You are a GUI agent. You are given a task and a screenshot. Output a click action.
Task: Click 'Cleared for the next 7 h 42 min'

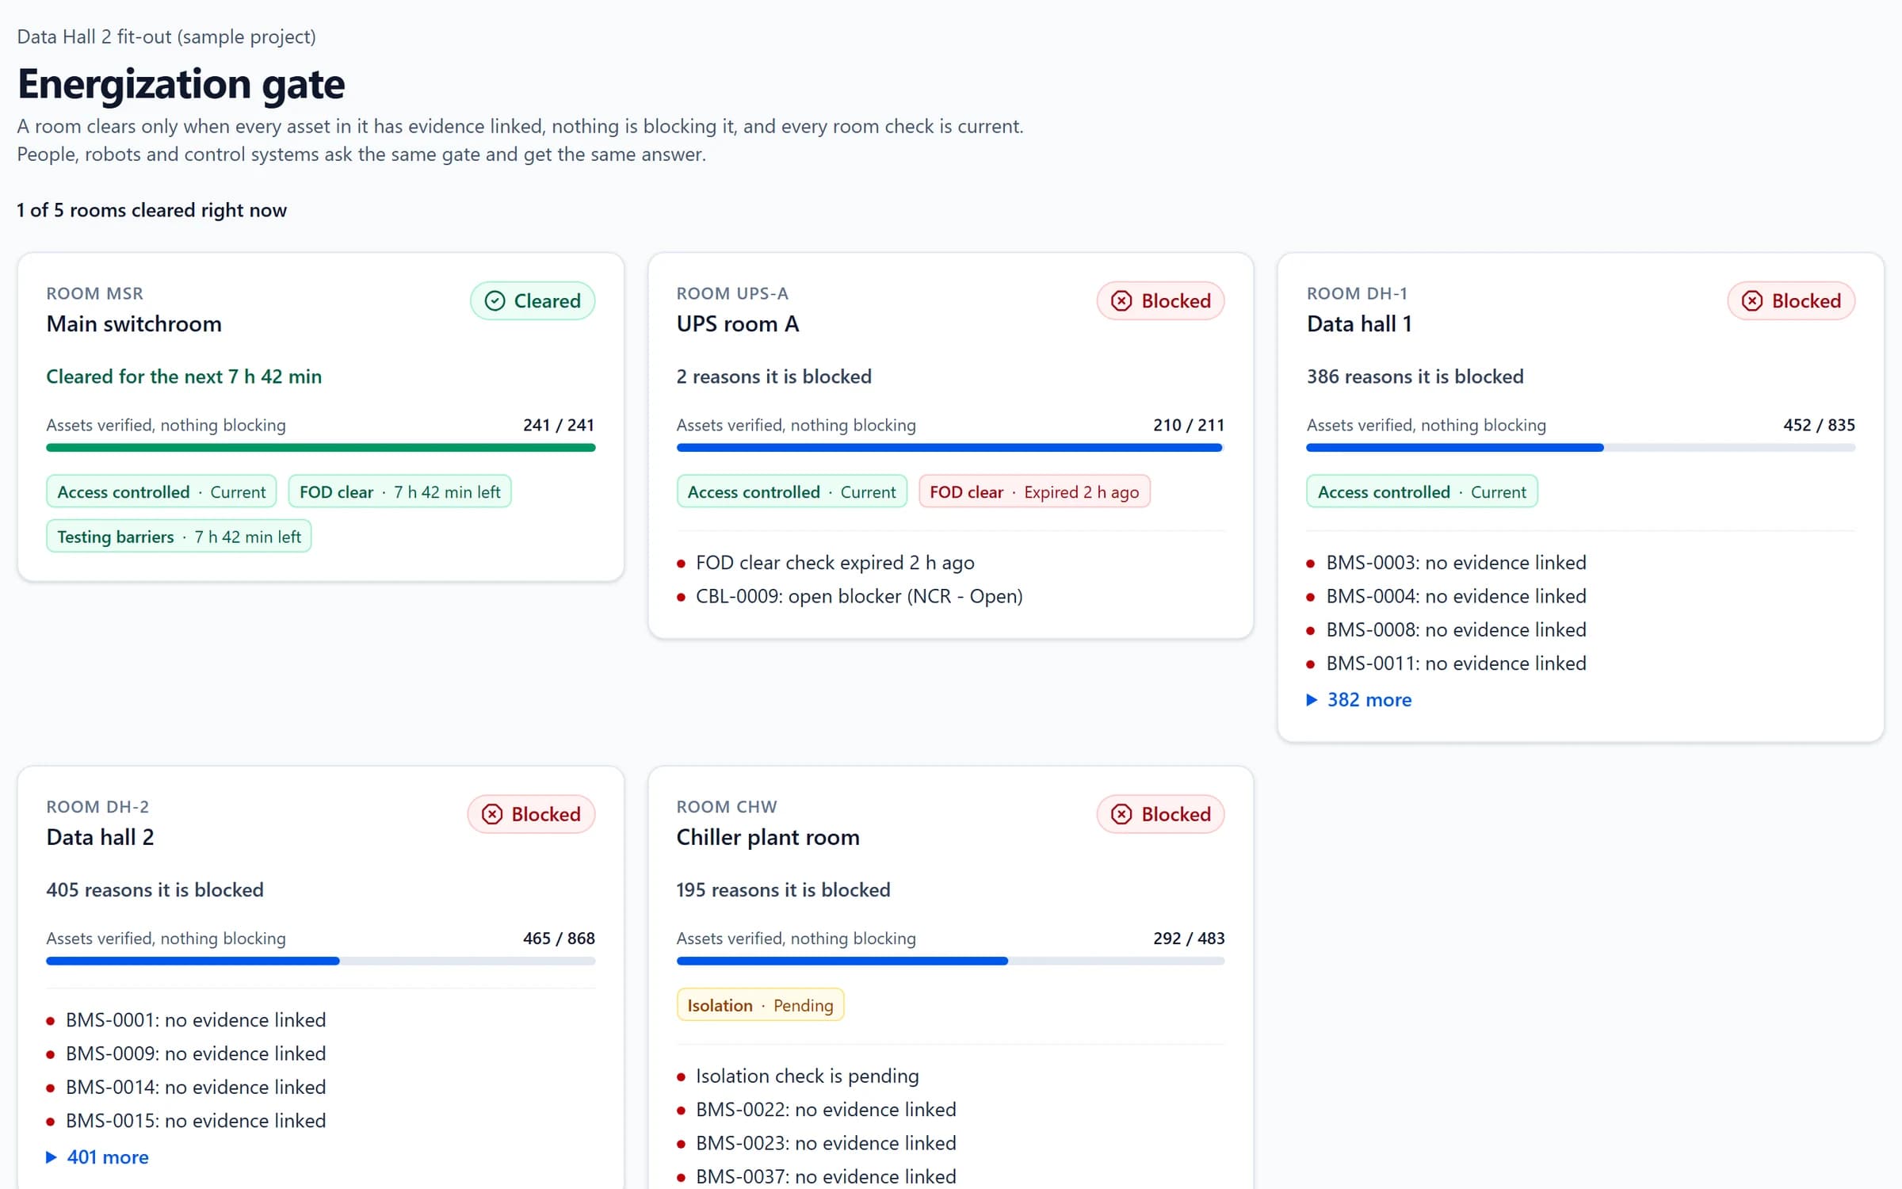pyautogui.click(x=184, y=377)
